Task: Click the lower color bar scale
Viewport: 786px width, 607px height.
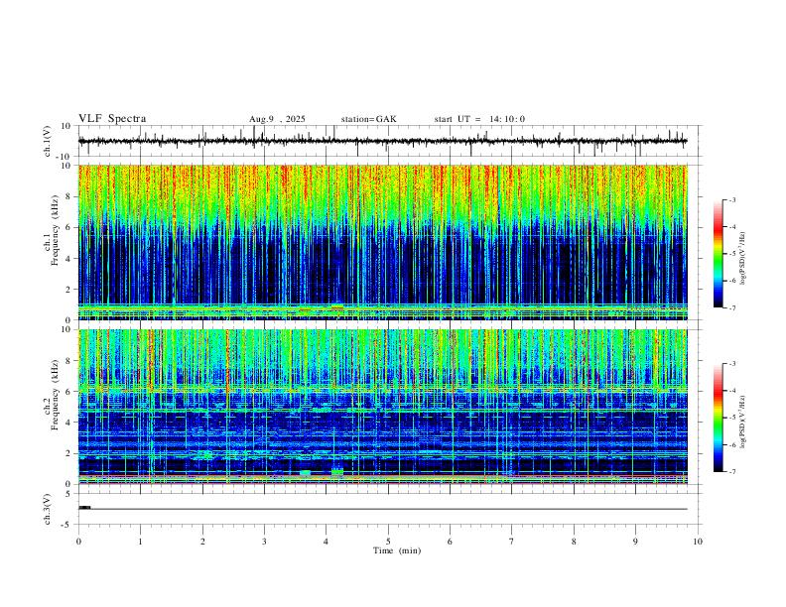Action: click(x=719, y=418)
